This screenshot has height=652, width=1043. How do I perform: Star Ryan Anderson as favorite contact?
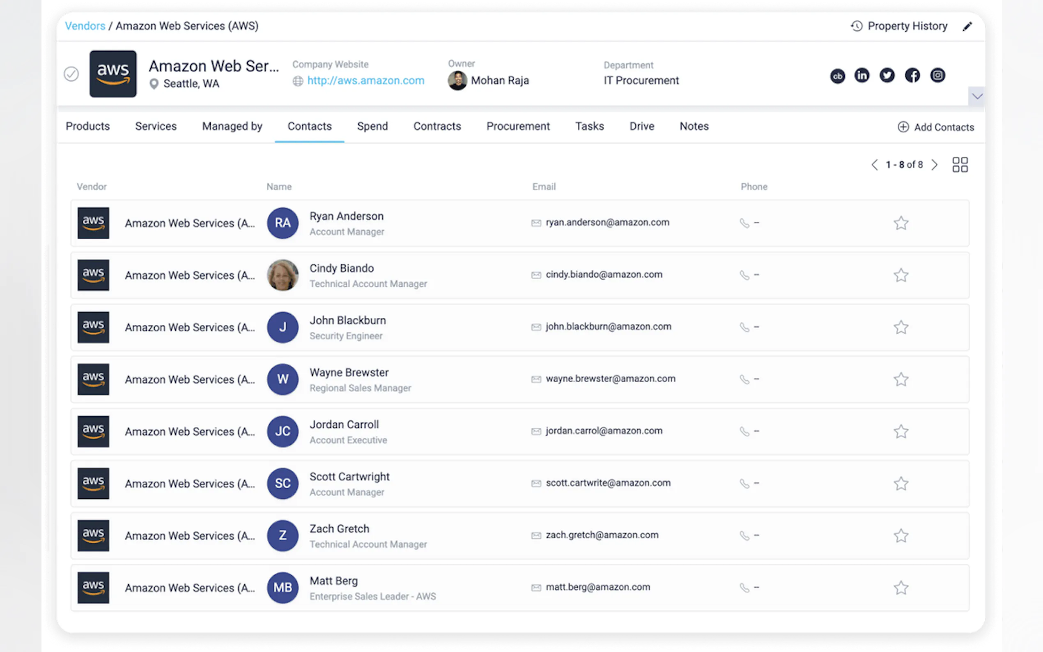(x=901, y=223)
